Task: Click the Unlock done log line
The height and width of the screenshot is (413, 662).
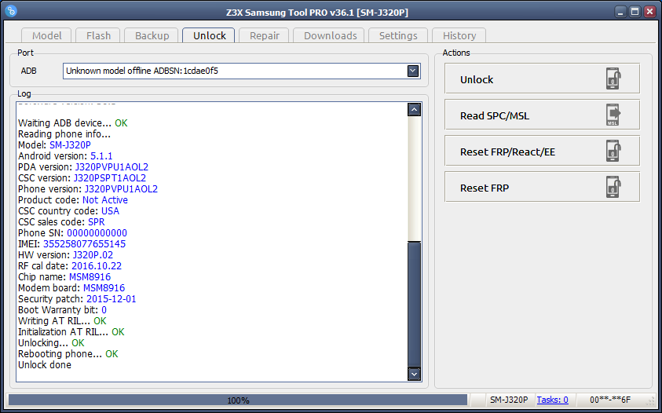Action: 44,364
